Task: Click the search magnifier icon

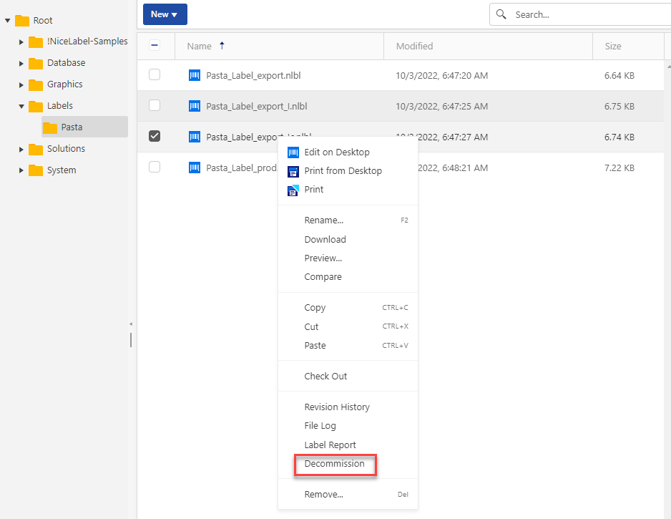Action: 501,14
